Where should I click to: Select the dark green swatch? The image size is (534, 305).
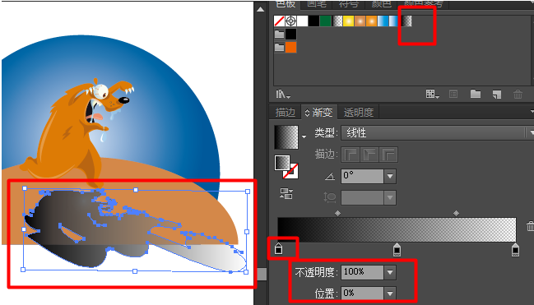click(x=325, y=21)
